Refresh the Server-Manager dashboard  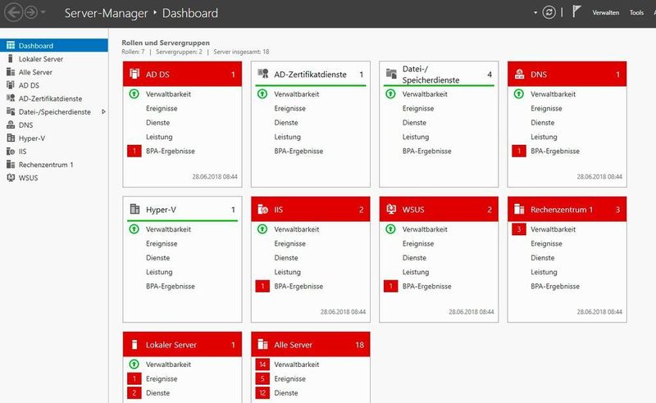549,12
